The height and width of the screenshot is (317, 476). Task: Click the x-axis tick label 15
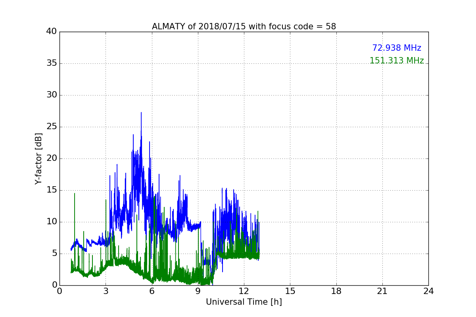290,291
